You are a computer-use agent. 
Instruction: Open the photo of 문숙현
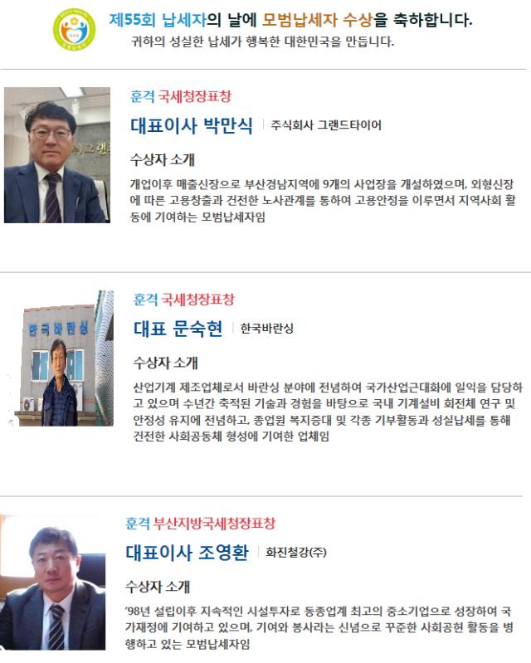[x=61, y=358]
